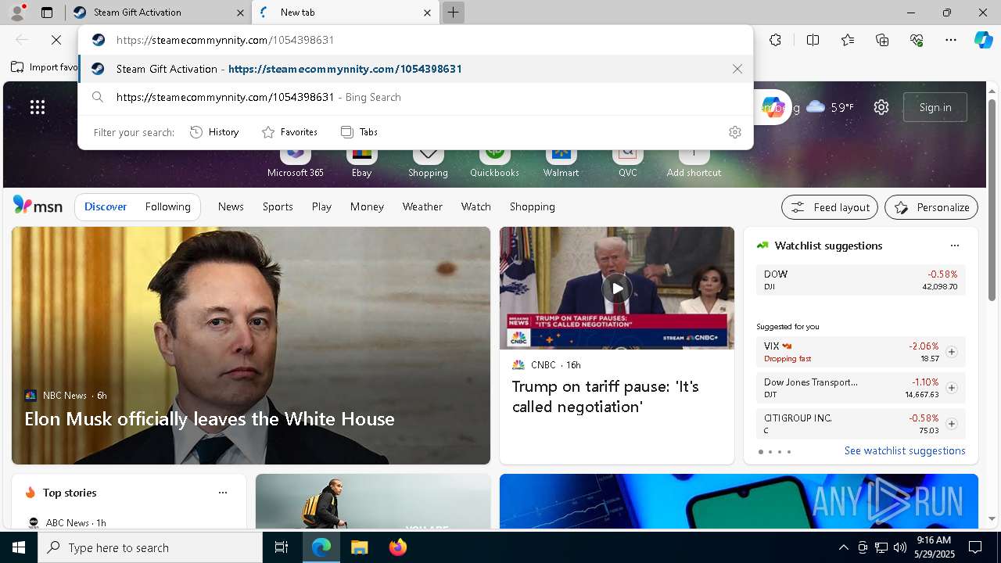Toggle split screen view
The image size is (1001, 563).
813,40
